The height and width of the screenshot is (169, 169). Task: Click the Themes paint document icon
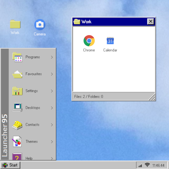(17, 142)
